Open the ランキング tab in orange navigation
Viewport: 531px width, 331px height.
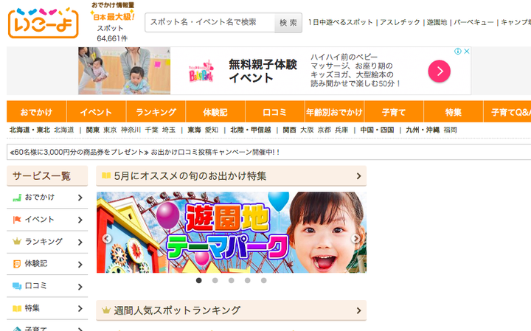click(x=156, y=112)
